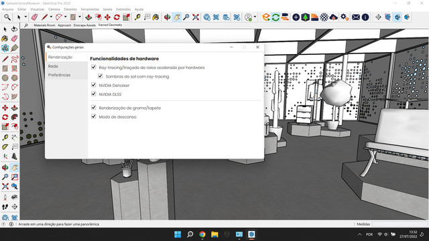Click the Search SketchUp magnifier icon
429x241 pixels.
pos(7,17)
